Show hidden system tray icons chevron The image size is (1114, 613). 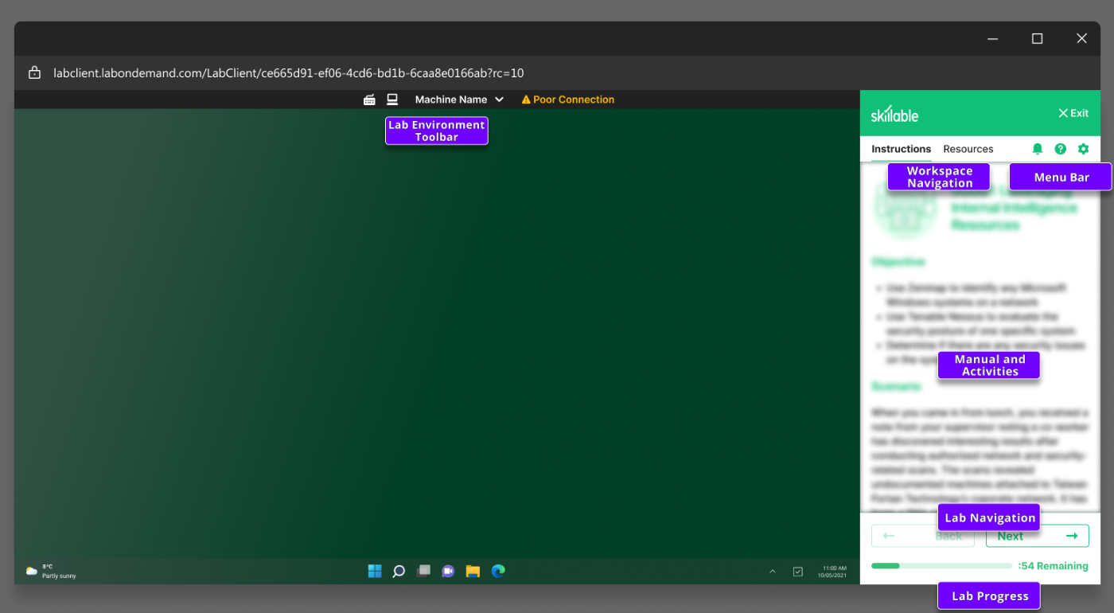(x=772, y=572)
